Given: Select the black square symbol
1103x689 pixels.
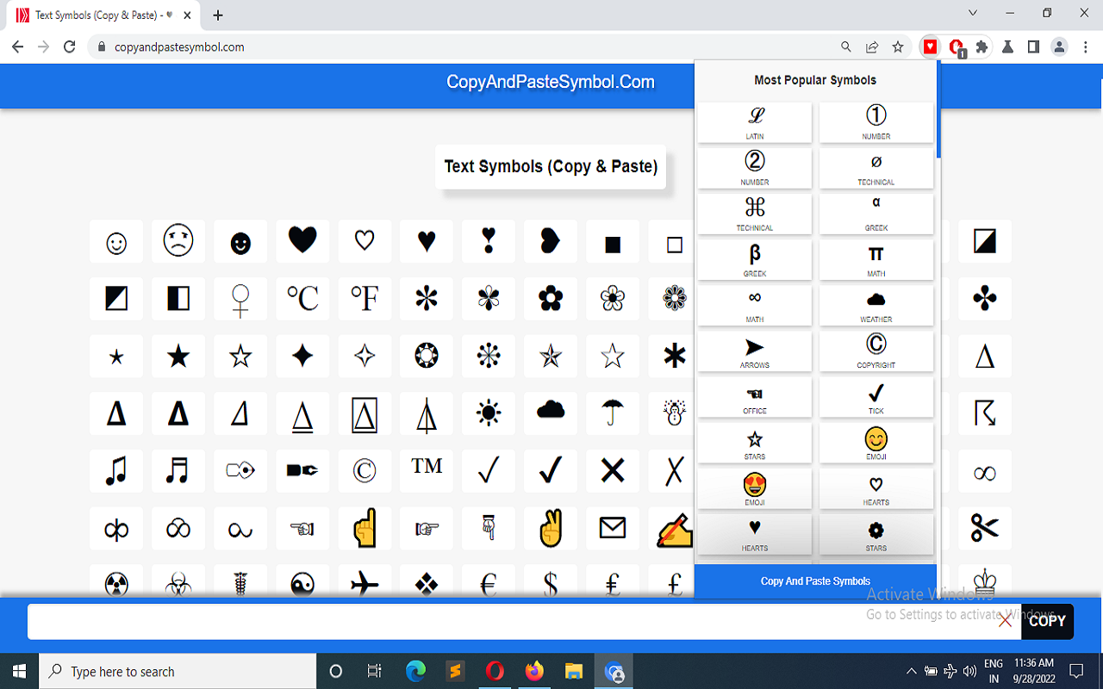Looking at the screenshot, I should [x=613, y=242].
